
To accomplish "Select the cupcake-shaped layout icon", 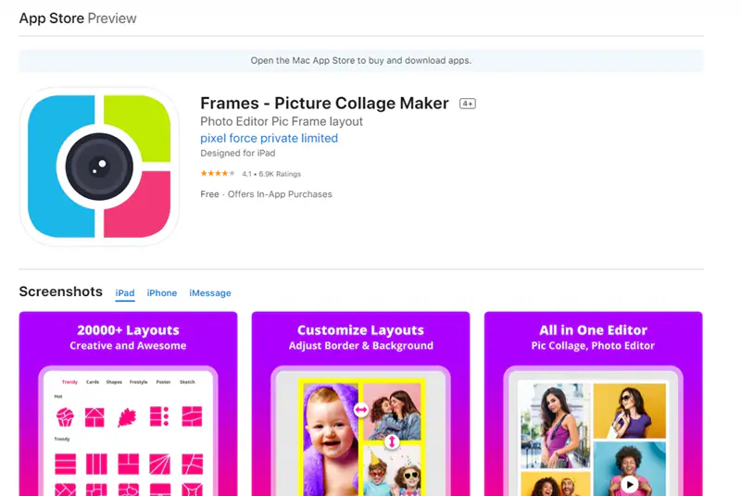I will 65,417.
